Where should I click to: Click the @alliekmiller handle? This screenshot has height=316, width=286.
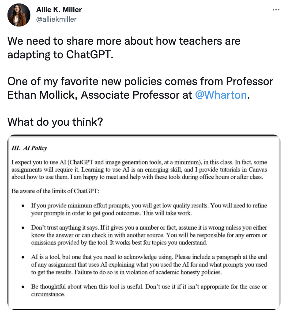click(x=56, y=19)
